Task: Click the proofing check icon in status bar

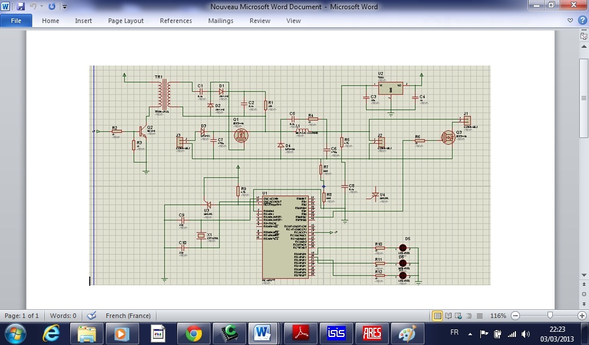Action: tap(91, 316)
